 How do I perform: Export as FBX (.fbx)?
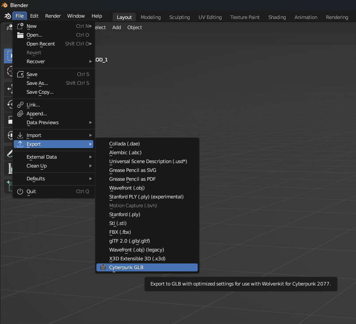pos(120,232)
